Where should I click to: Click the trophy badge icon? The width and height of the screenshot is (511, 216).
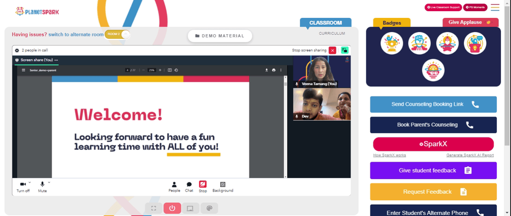(391, 43)
